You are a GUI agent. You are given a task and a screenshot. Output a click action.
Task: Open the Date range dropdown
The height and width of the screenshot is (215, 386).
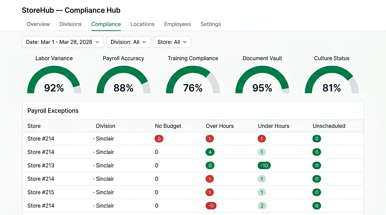point(63,42)
